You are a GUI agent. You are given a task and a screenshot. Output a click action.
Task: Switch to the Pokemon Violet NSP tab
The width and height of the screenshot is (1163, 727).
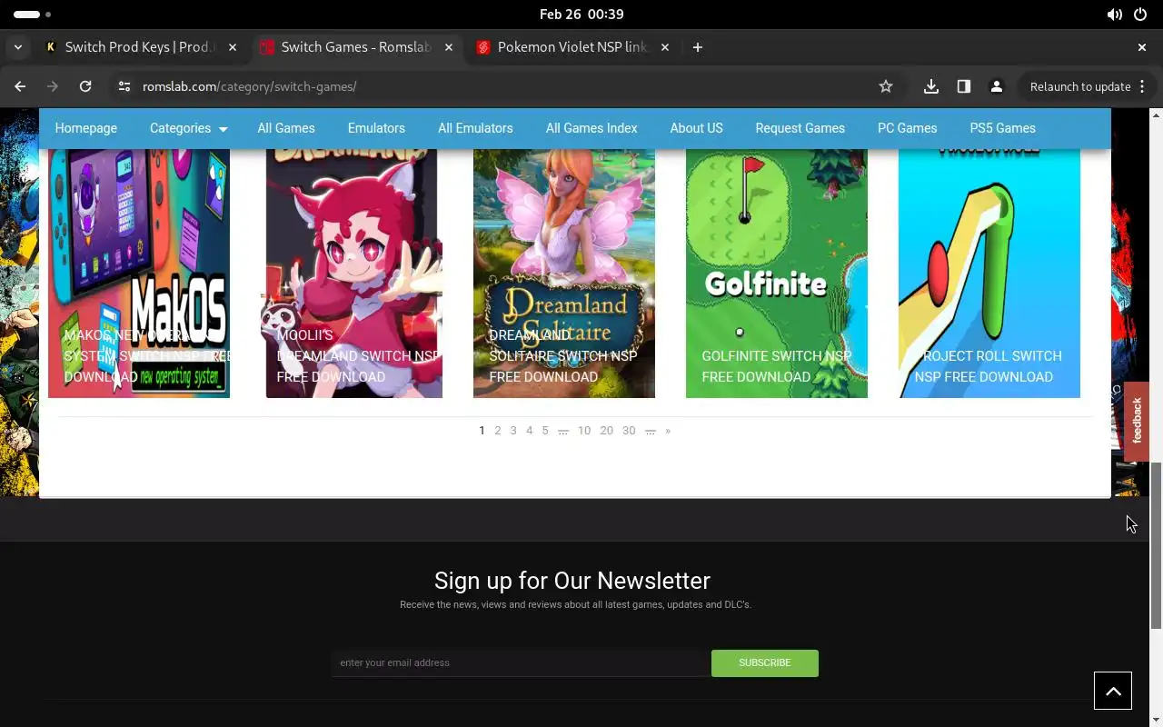[x=572, y=47]
